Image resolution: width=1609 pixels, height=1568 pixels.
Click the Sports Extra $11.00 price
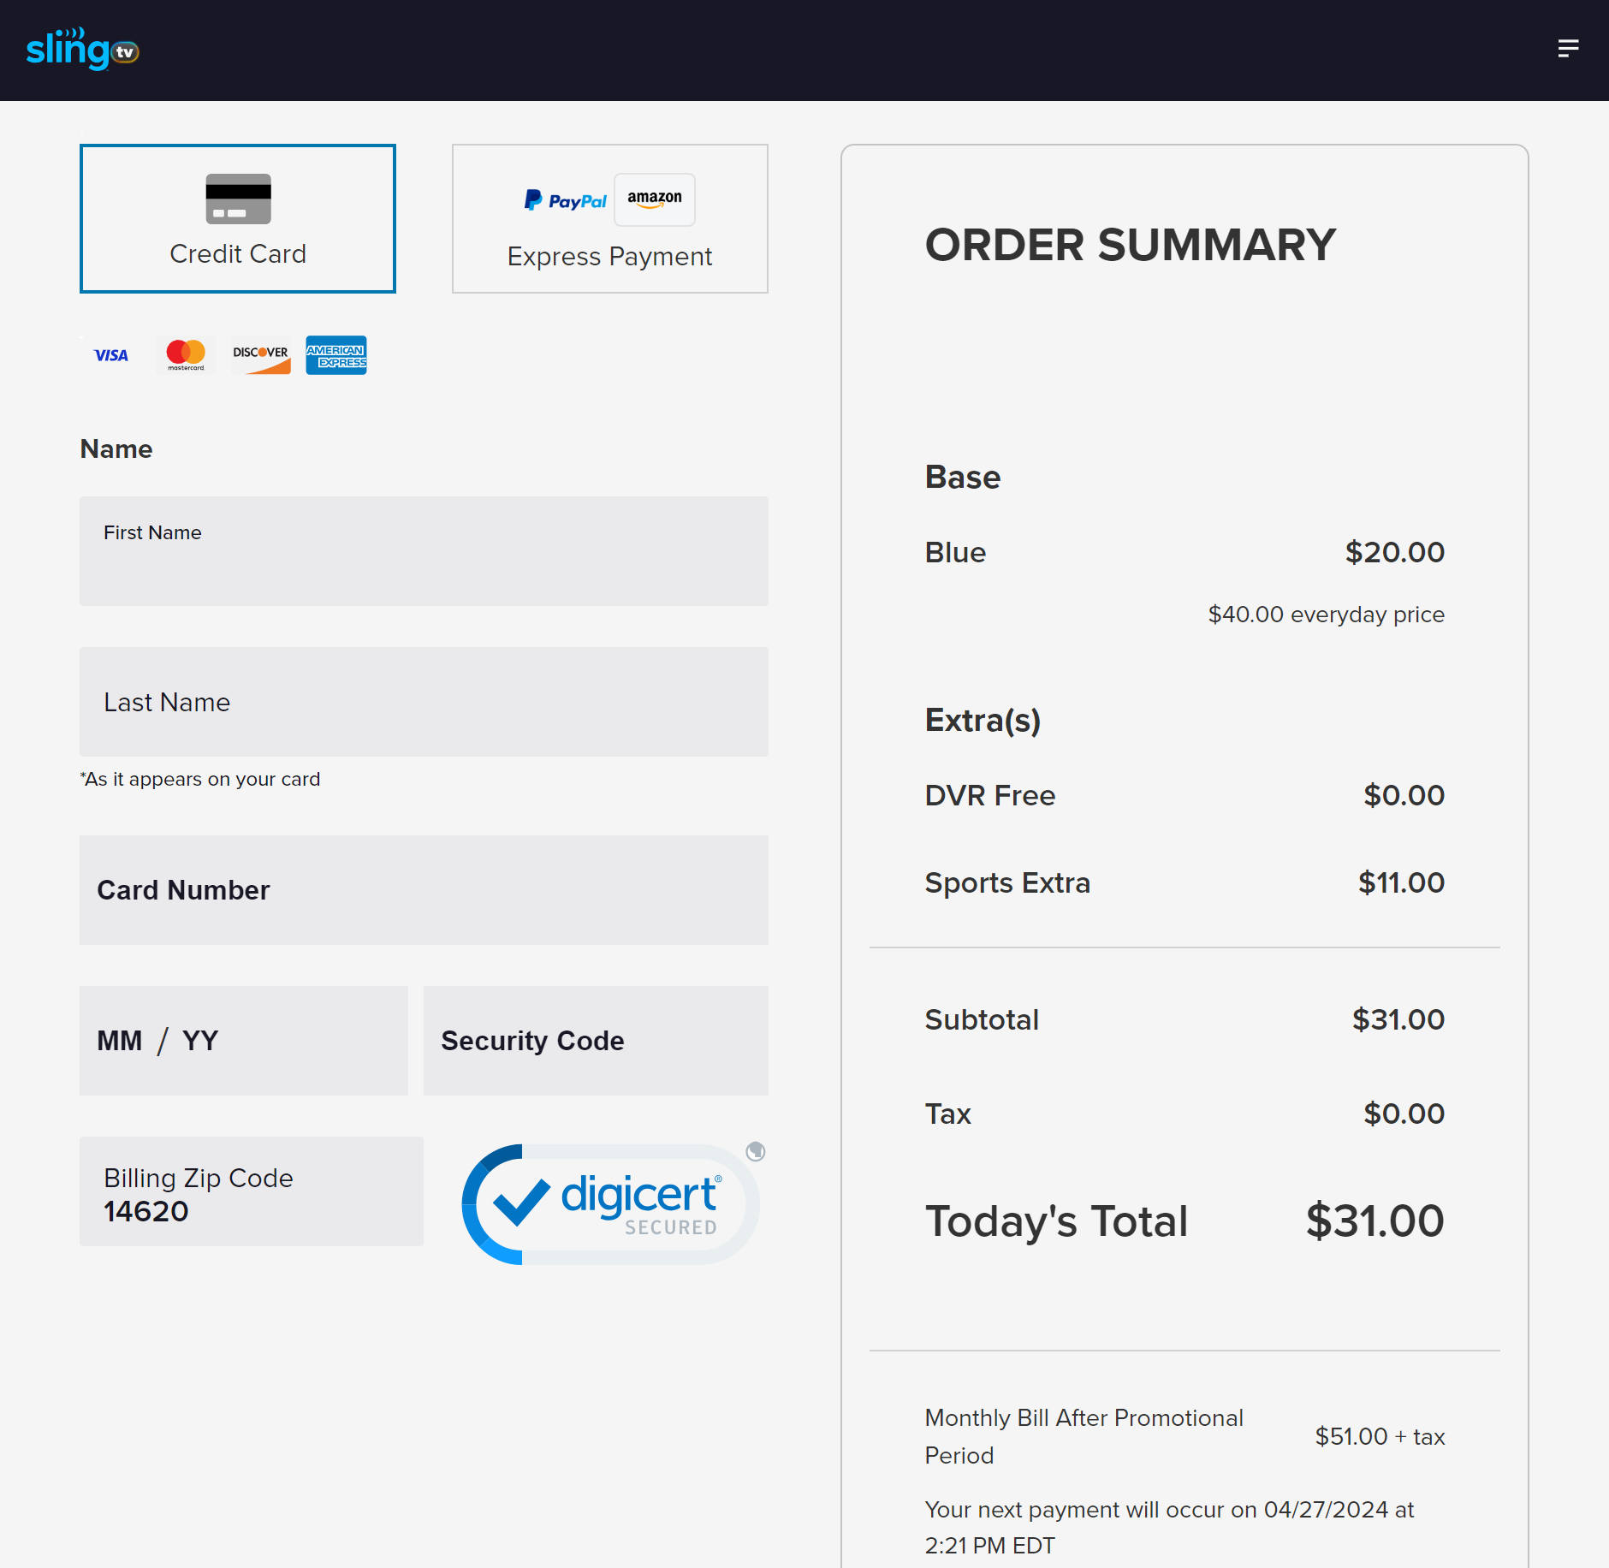point(1401,882)
